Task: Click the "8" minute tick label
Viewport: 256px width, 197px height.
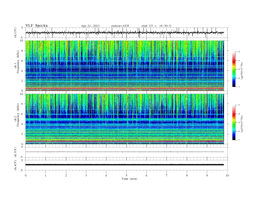Action: tap(187, 175)
